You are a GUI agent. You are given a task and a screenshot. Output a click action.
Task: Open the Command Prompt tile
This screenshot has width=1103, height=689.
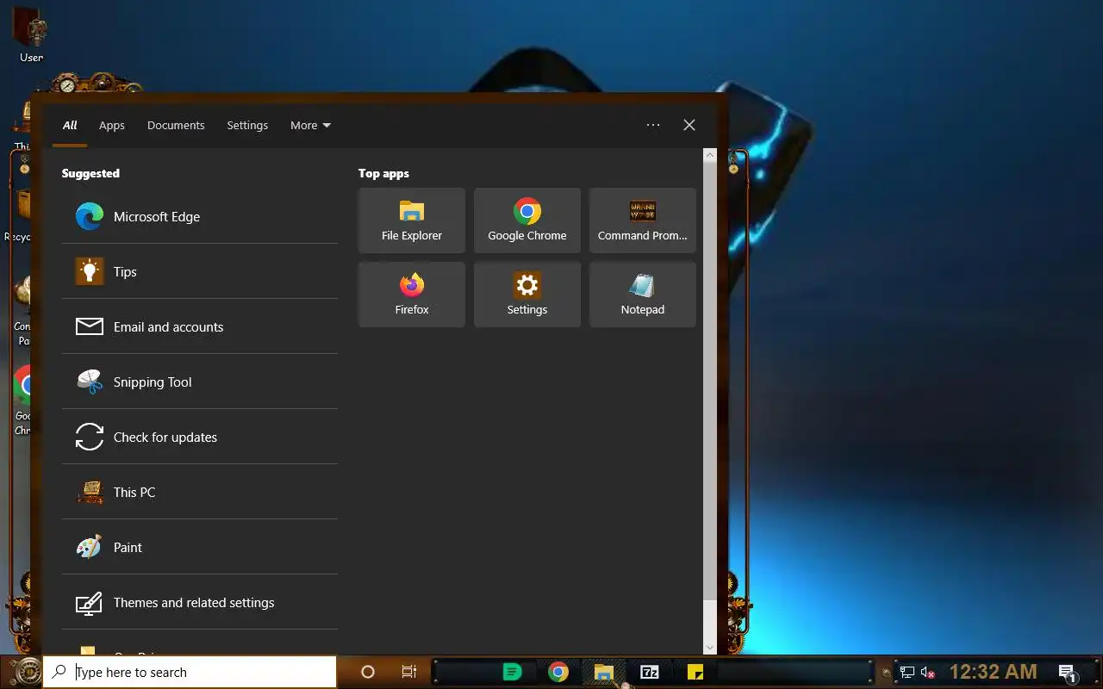pyautogui.click(x=643, y=220)
